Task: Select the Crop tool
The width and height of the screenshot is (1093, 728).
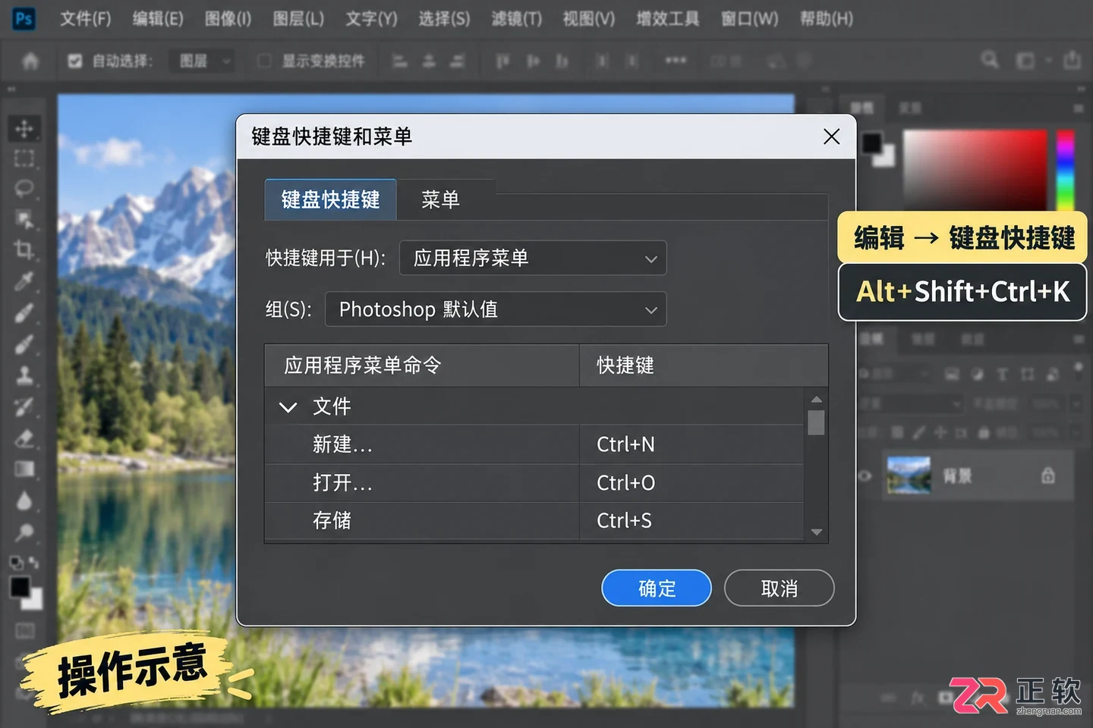Action: 24,250
